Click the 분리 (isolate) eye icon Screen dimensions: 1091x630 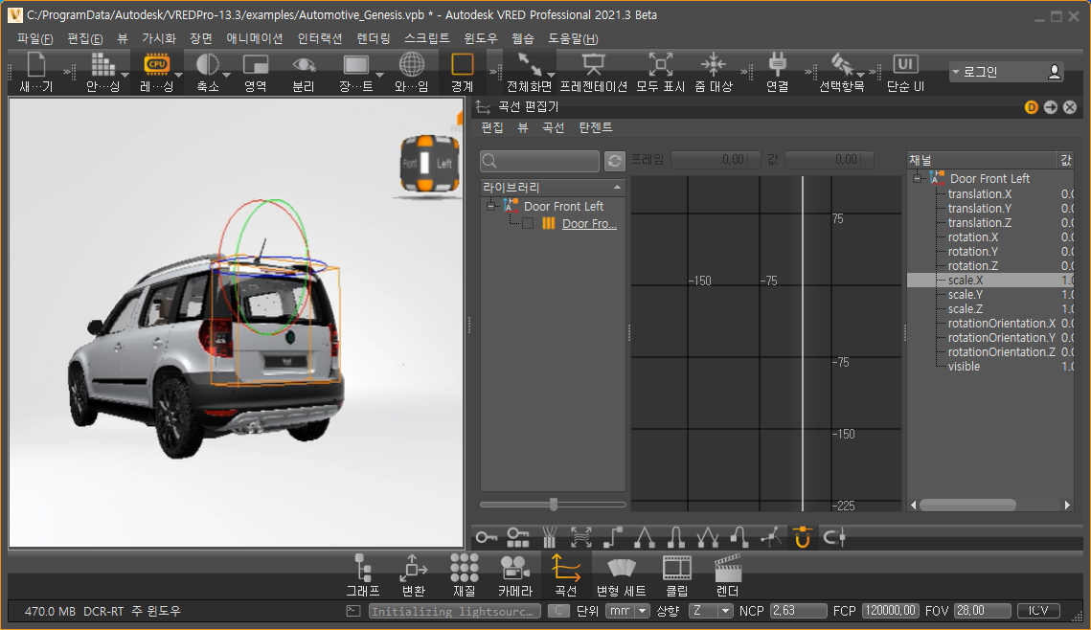pyautogui.click(x=304, y=65)
